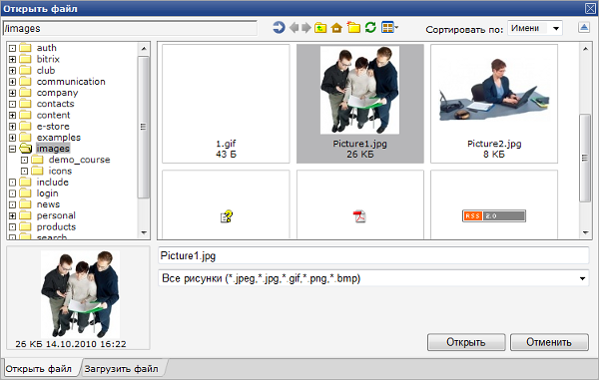
Task: Expand the bitrix folder node
Action: point(12,60)
